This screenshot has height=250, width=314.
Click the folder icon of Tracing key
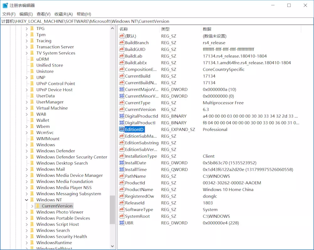(32, 41)
